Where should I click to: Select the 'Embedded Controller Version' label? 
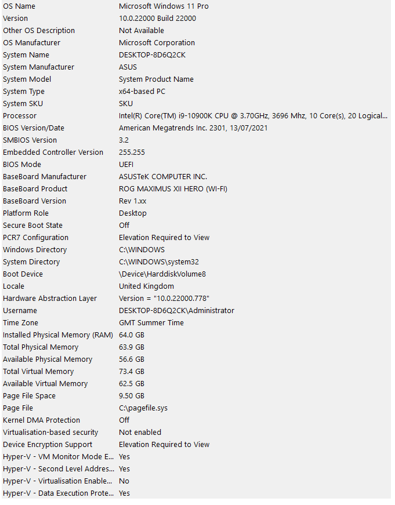[53, 152]
